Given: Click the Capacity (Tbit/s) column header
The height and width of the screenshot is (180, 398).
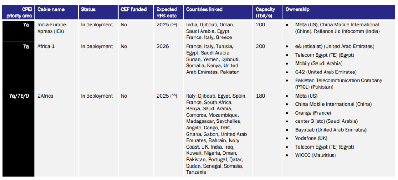Looking at the screenshot, I should [x=265, y=12].
